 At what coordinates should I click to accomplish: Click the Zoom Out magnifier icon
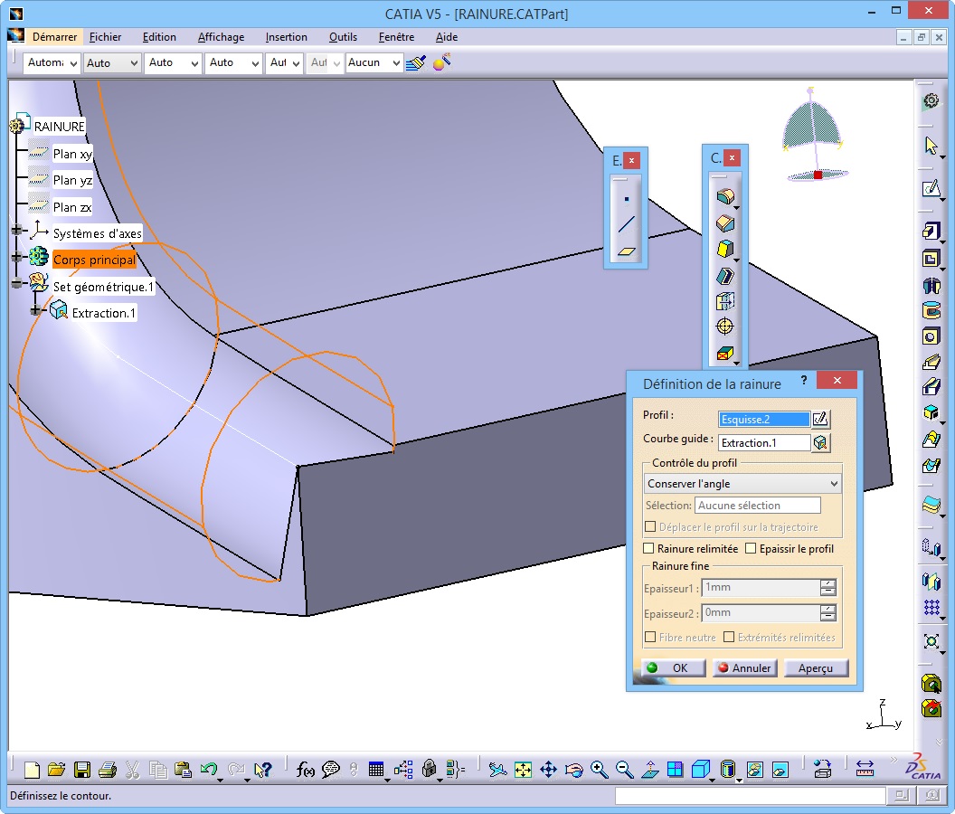pyautogui.click(x=624, y=770)
